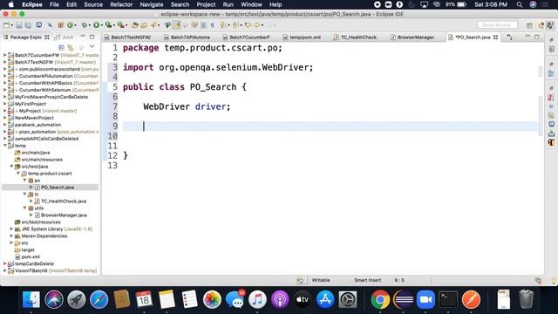Open Spotlight search in menu bar
Viewport: 558px width, 314px height.
pos(520,4)
